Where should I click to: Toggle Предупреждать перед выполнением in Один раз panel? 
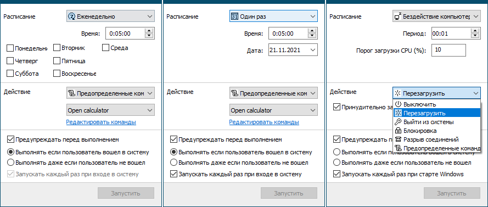tap(173, 139)
